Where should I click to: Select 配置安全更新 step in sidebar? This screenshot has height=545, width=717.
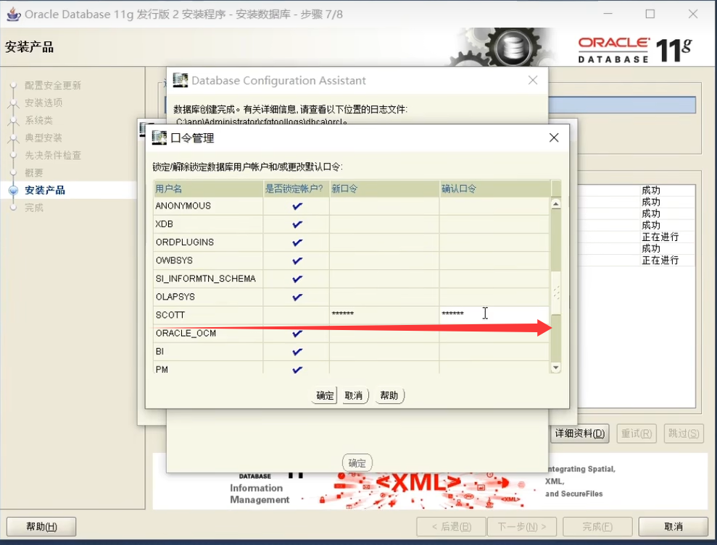pos(53,85)
